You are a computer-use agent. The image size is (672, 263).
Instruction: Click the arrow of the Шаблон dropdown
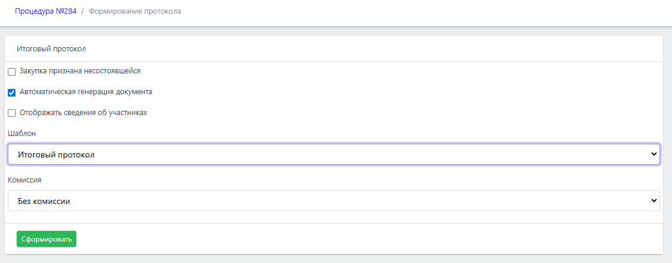point(651,154)
